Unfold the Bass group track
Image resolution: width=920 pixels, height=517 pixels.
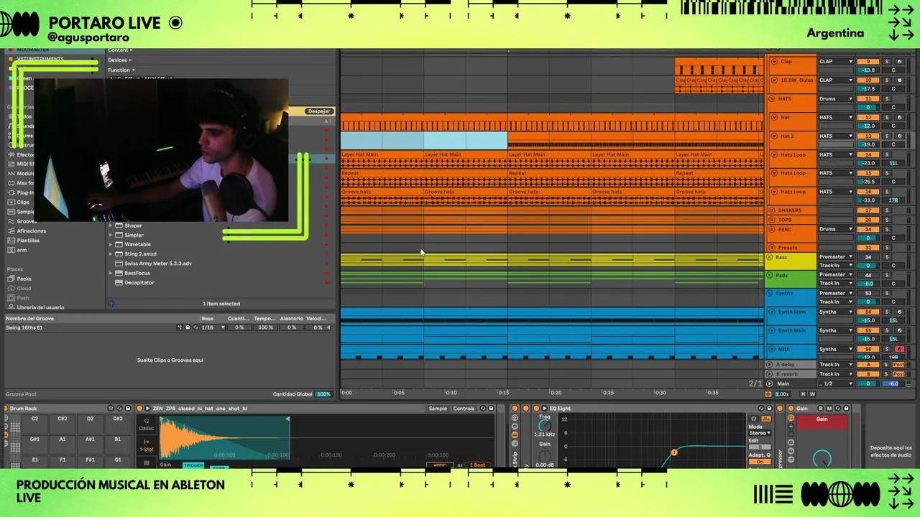click(770, 257)
